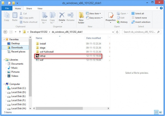Create a New folder
This screenshot has width=165, height=116.
point(81,18)
